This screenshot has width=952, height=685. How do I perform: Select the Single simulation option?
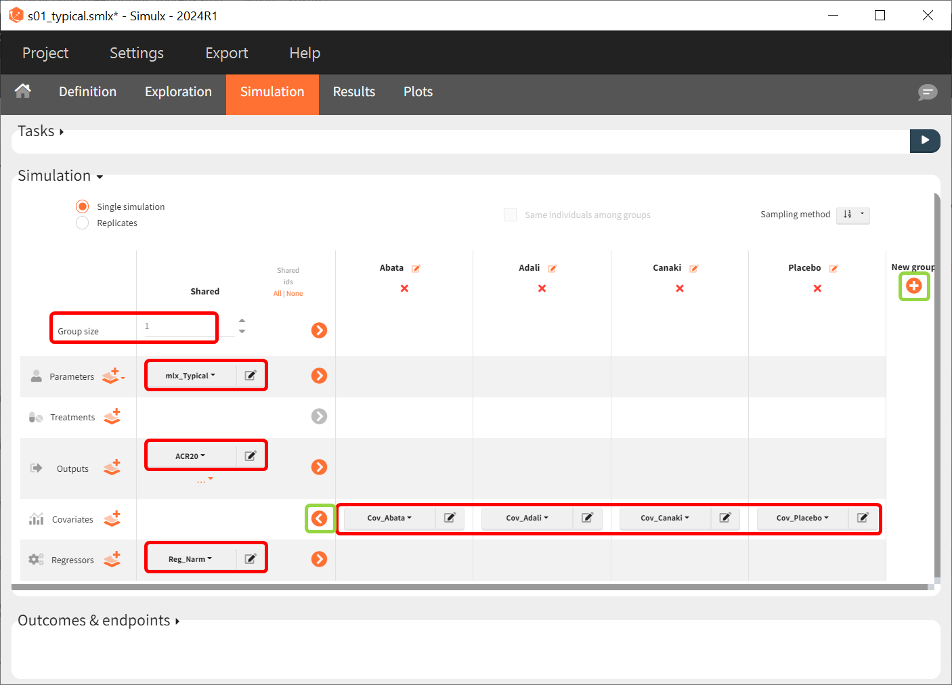coord(83,206)
